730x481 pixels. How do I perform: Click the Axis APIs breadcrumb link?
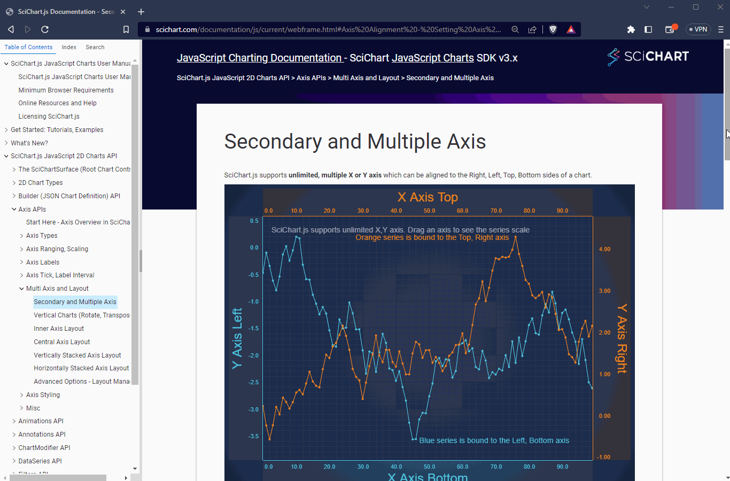click(311, 78)
